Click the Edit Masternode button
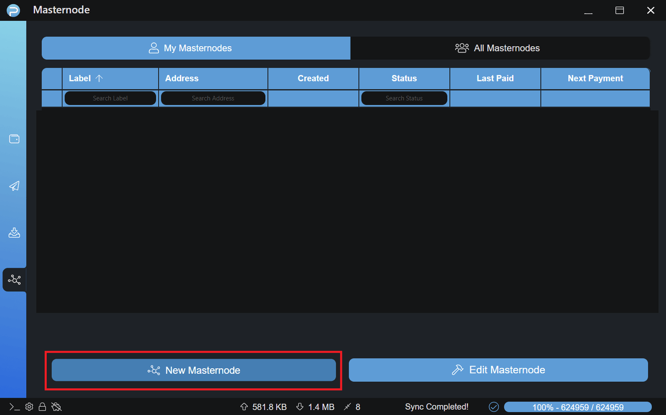The image size is (666, 415). coord(498,370)
